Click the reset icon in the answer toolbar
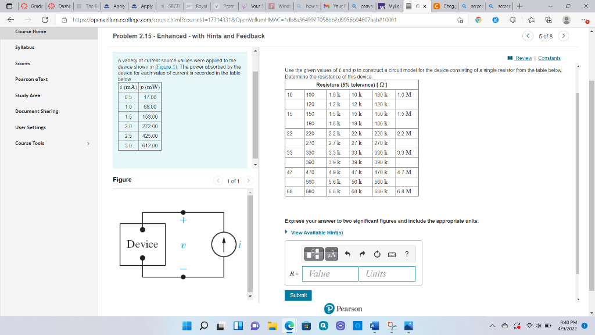The height and width of the screenshot is (335, 595). 378,254
